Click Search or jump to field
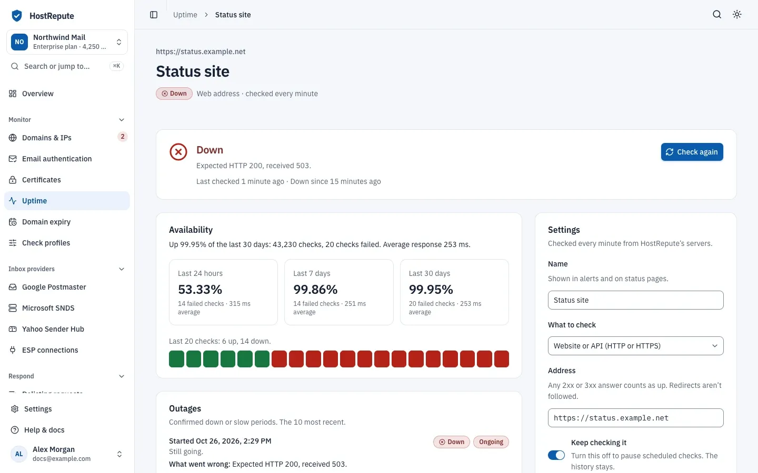This screenshot has width=758, height=473. [67, 66]
